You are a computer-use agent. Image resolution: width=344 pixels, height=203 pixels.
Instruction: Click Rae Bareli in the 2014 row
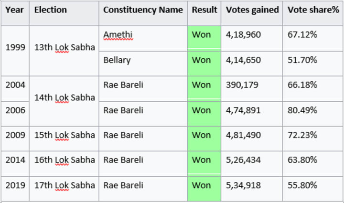tap(123, 160)
